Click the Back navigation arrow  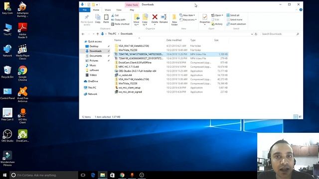pyautogui.click(x=83, y=34)
